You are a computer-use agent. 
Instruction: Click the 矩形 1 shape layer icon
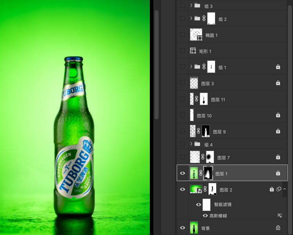[193, 51]
